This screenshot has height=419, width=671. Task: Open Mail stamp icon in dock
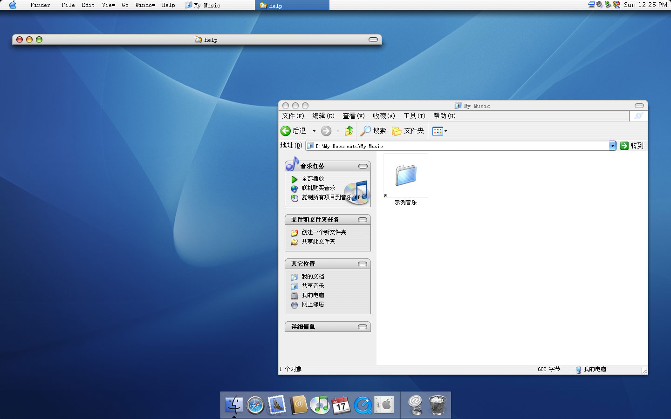pyautogui.click(x=277, y=405)
